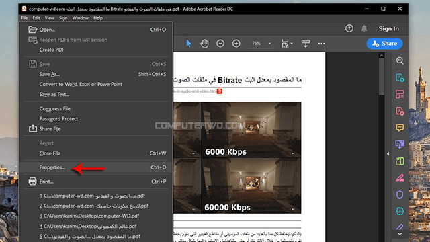Open Properties... from File menu

click(x=96, y=167)
